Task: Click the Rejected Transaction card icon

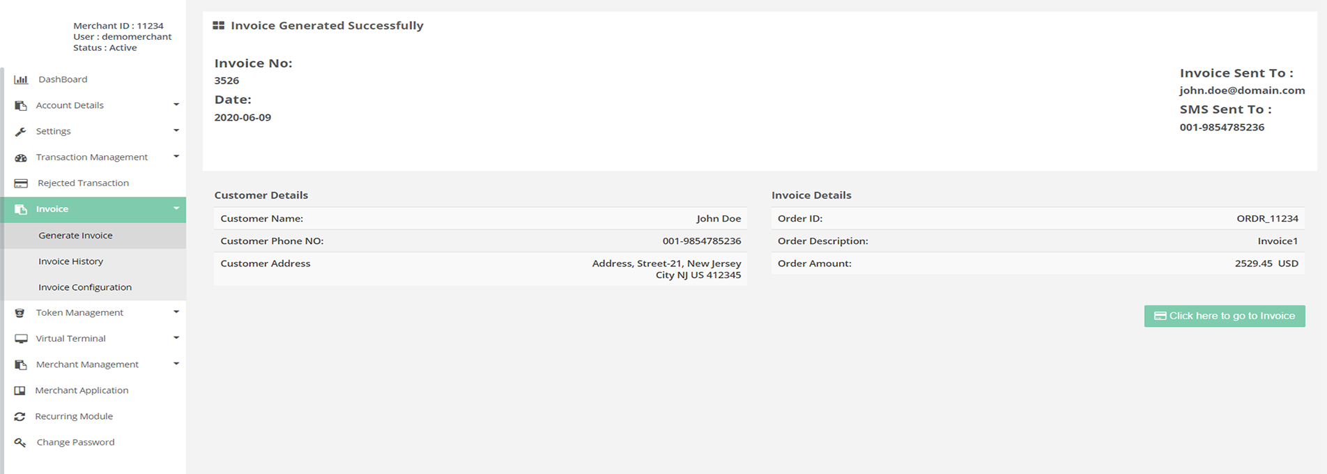Action: click(21, 183)
